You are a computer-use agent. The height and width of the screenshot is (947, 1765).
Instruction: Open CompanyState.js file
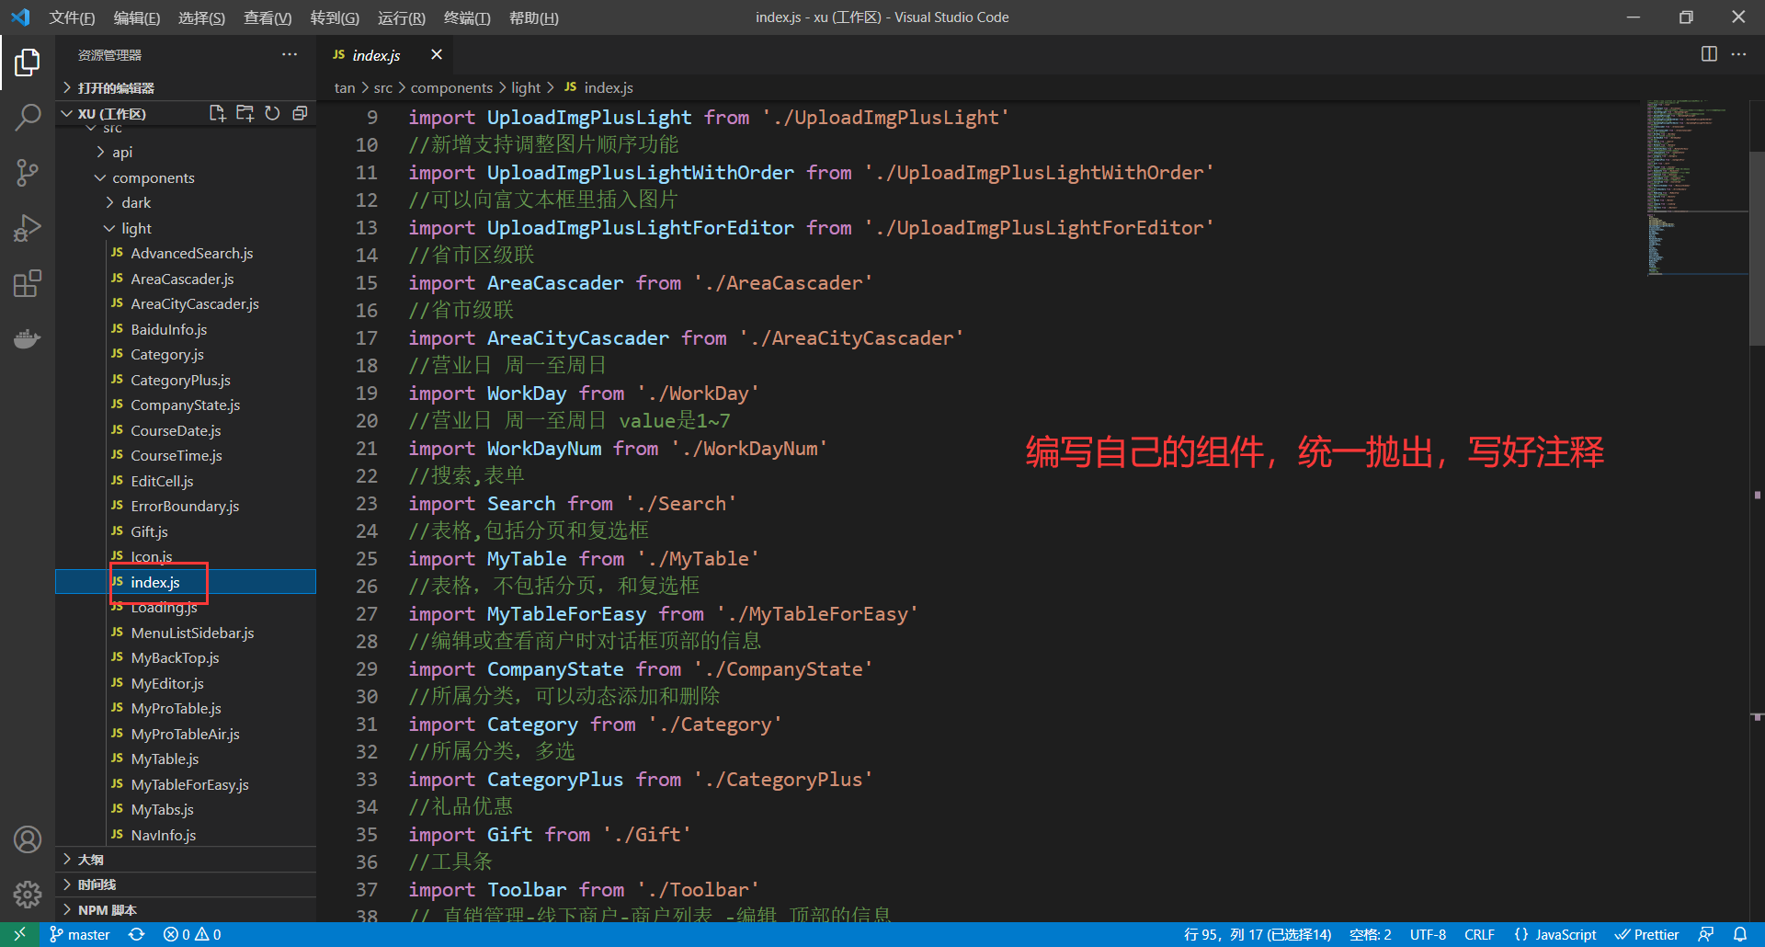coord(185,405)
